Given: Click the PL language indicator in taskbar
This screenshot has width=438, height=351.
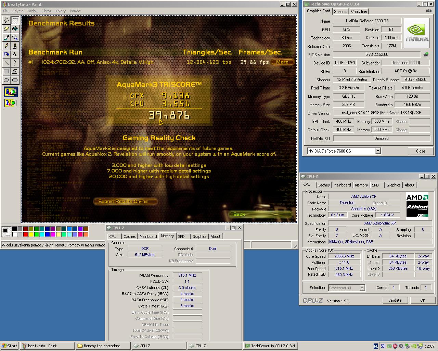Looking at the screenshot, I should [376, 346].
